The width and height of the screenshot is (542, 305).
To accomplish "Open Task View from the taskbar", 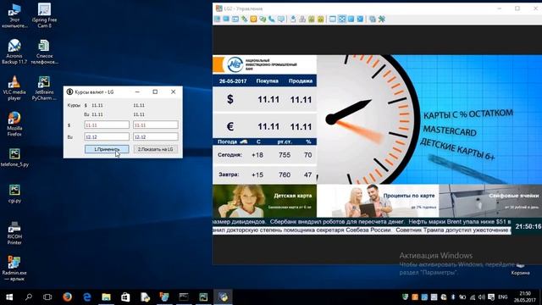I will click(x=47, y=297).
